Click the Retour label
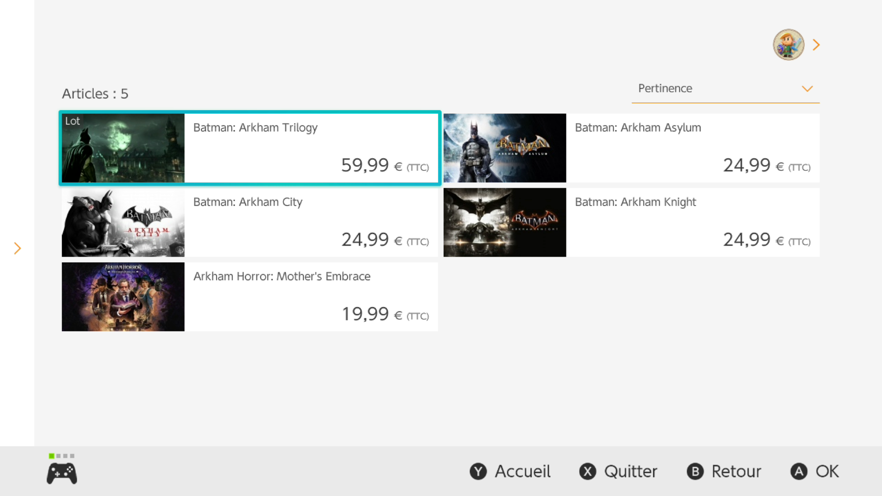This screenshot has height=496, width=882. click(x=736, y=471)
